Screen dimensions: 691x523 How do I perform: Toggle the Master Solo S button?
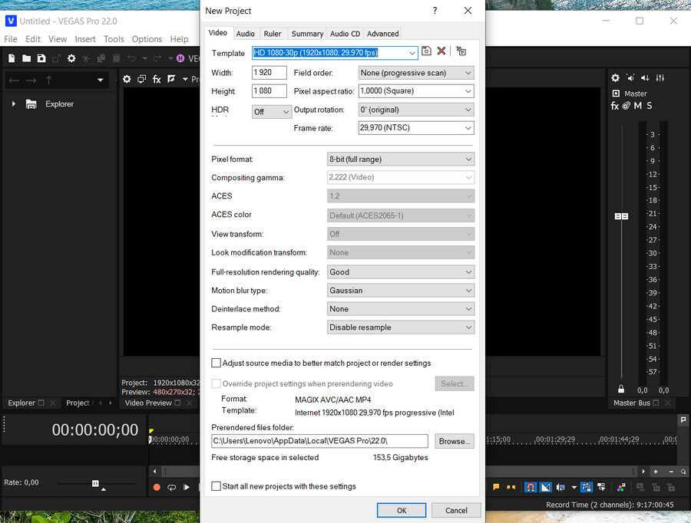[649, 106]
